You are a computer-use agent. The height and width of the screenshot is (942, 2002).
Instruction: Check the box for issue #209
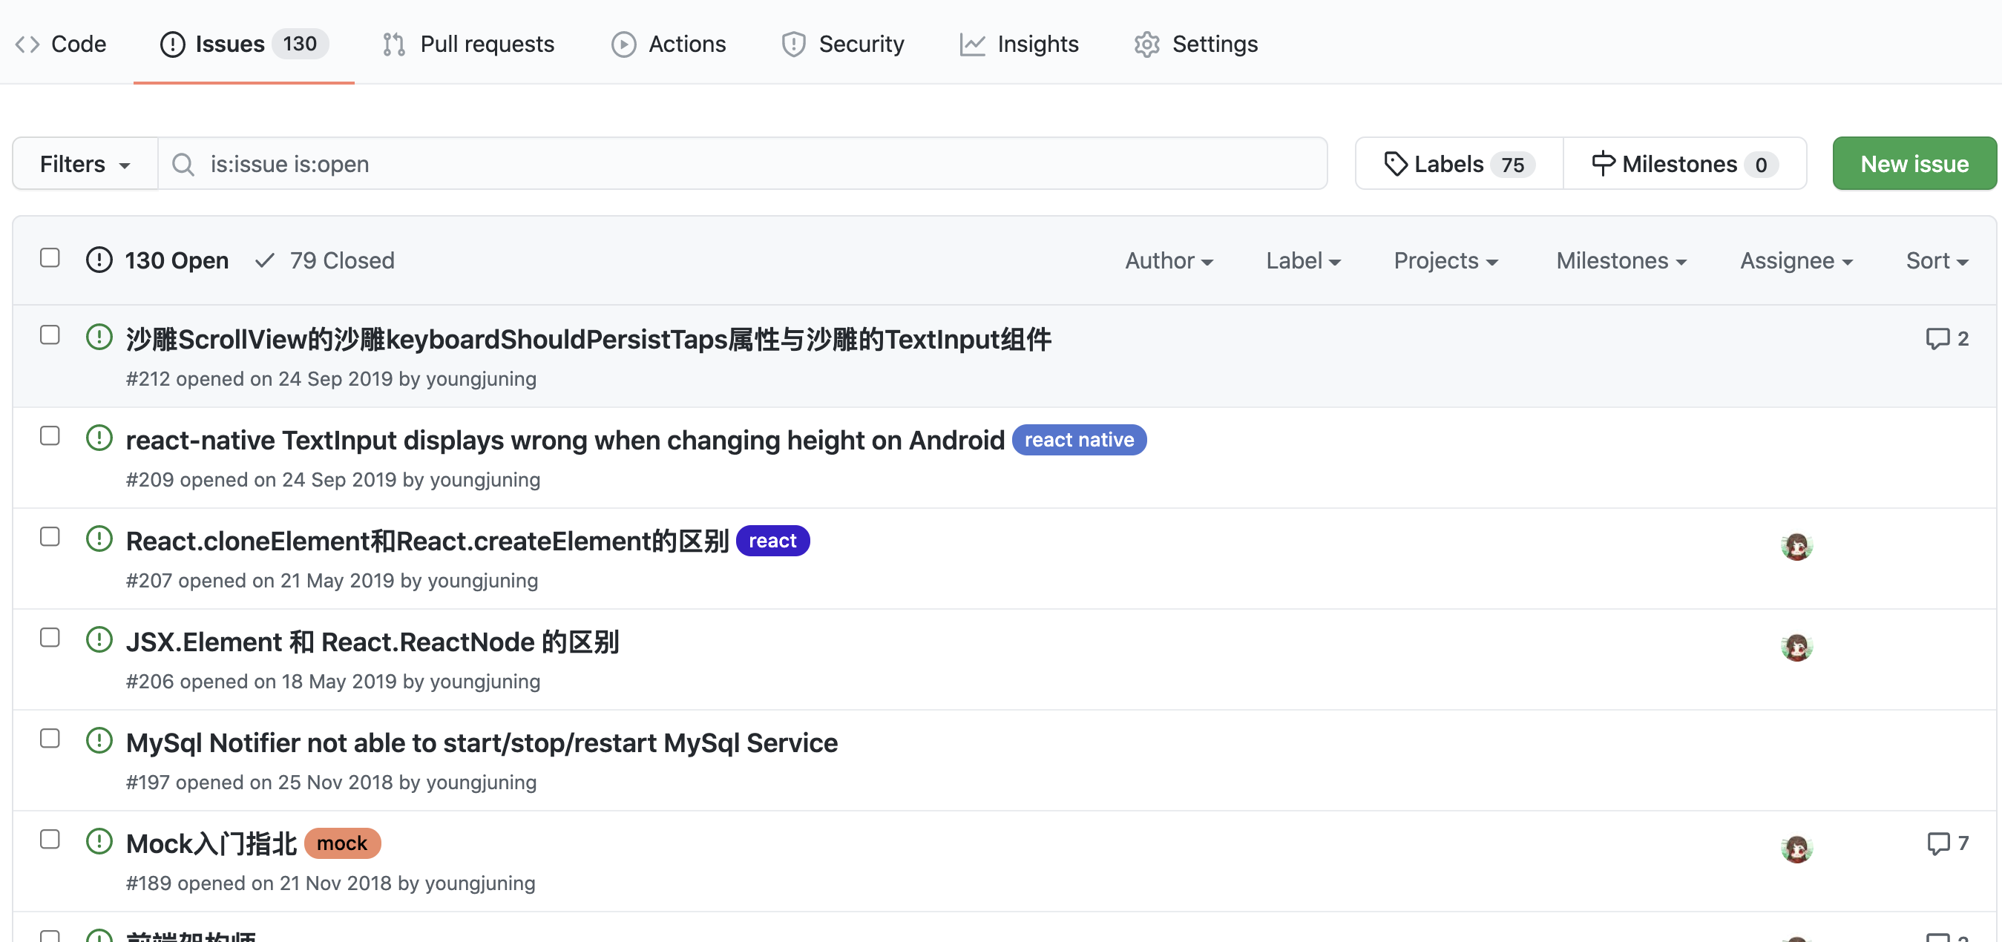[x=50, y=435]
